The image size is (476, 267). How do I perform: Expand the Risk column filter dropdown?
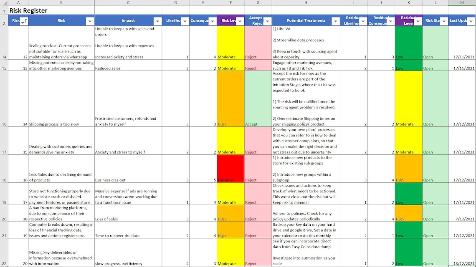point(89,20)
